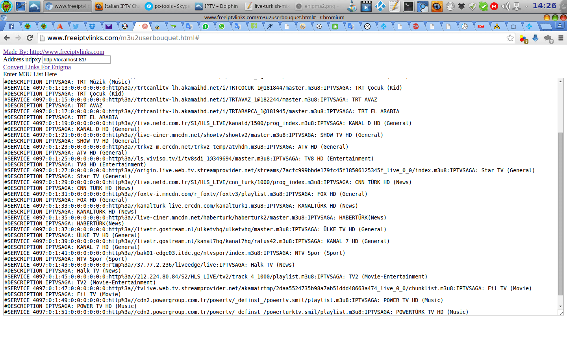567x354 pixels.
Task: Click the Dolphin file manager launcher icon
Action: (x=34, y=6)
